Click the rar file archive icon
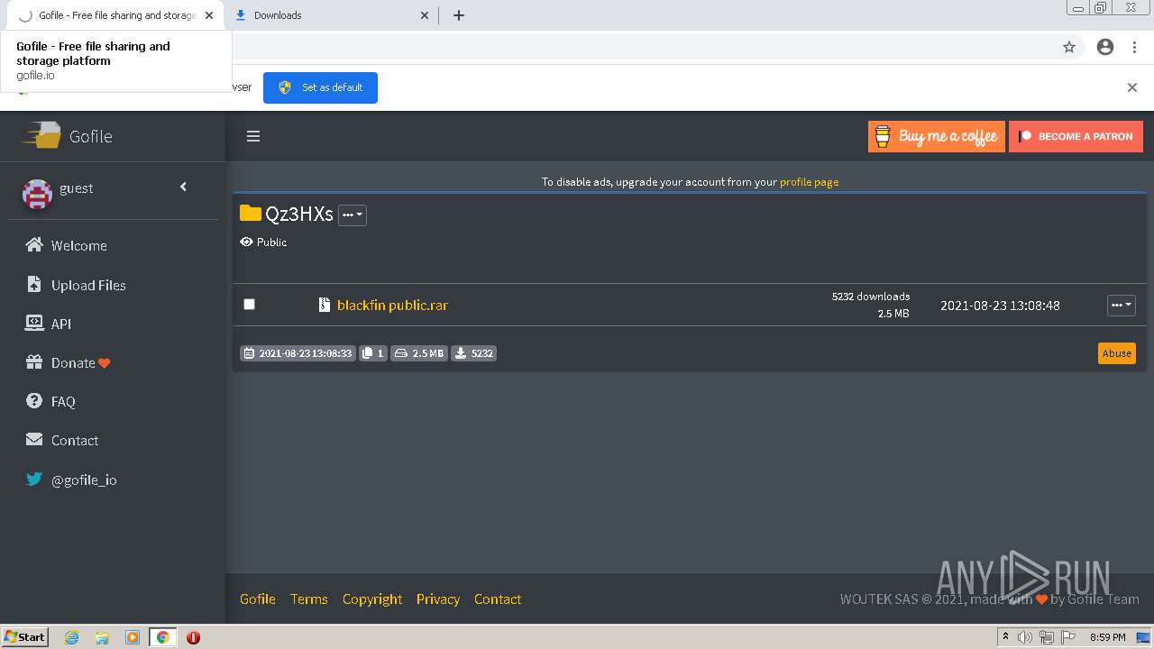 pyautogui.click(x=325, y=305)
